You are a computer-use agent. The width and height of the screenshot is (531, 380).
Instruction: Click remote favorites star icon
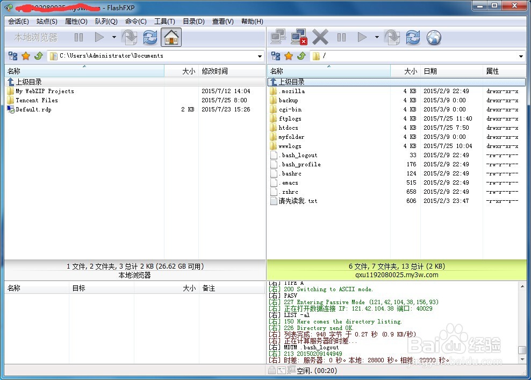pyautogui.click(x=289, y=56)
